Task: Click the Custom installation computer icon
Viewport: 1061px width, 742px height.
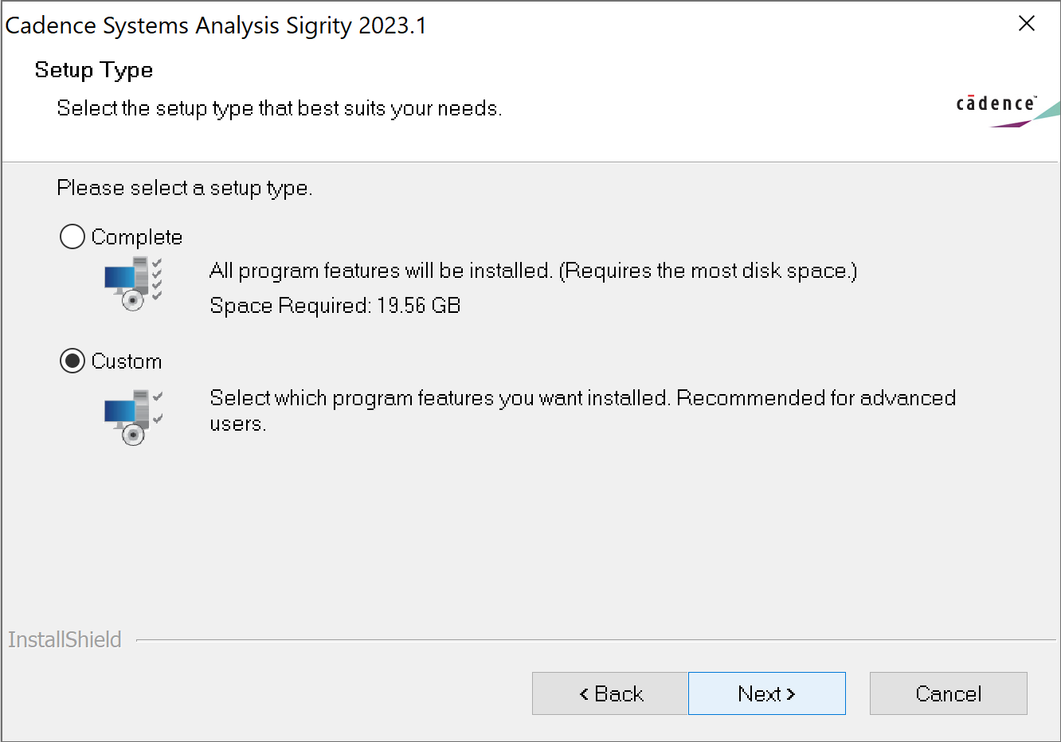Action: pos(127,416)
